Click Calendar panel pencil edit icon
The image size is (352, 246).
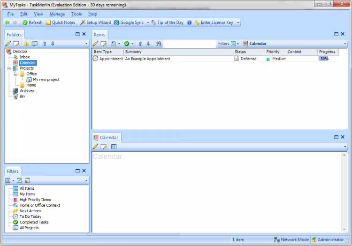pyautogui.click(x=95, y=147)
